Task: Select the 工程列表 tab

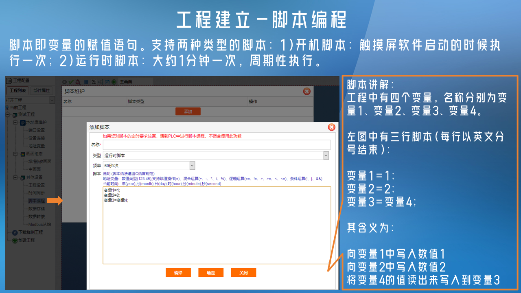Action: coord(18,90)
